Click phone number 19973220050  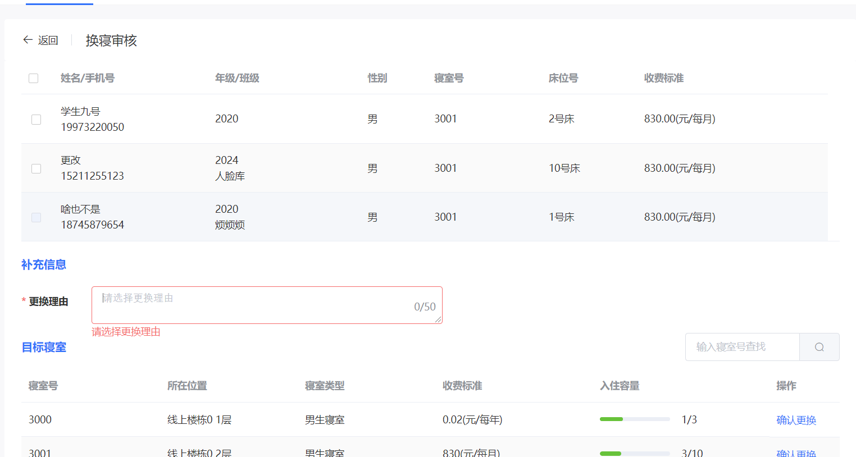93,127
